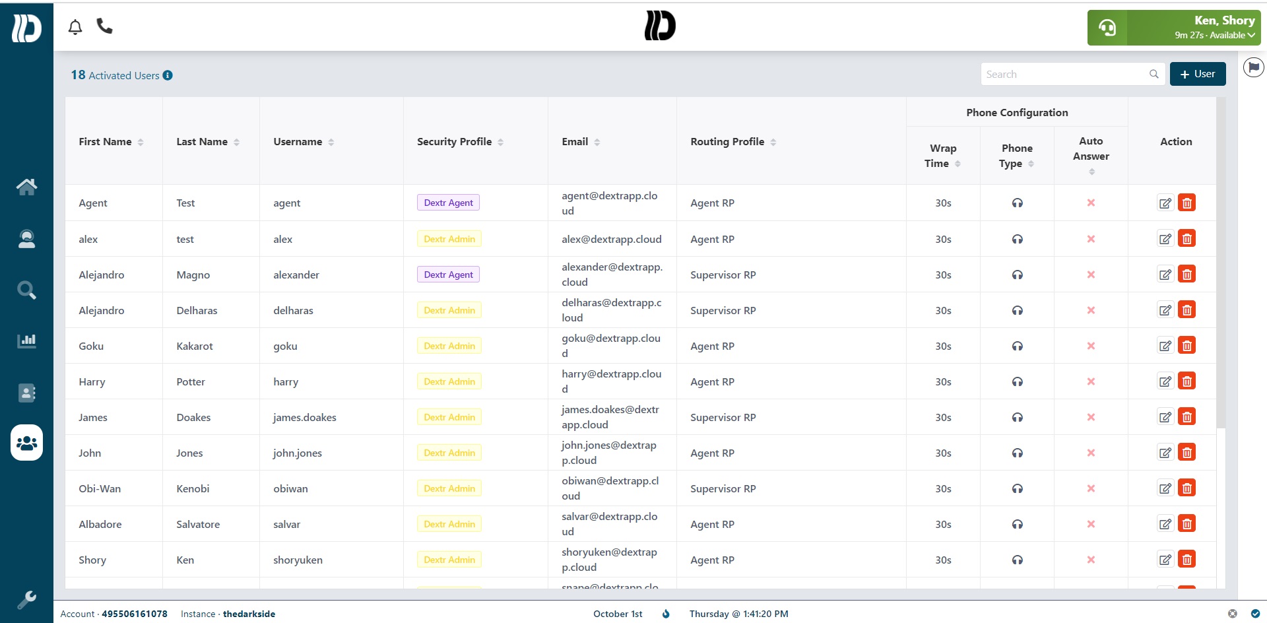Open the contacts book sidebar icon
Screen dimensions: 1267x623
tap(26, 393)
